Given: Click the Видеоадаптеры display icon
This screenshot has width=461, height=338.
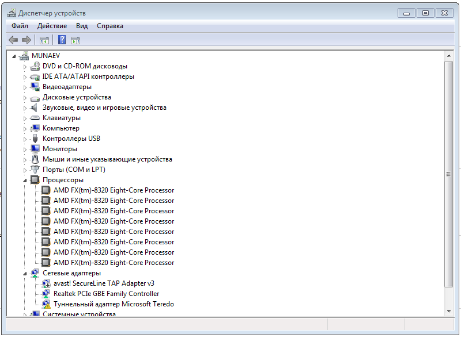Looking at the screenshot, I should tap(35, 87).
